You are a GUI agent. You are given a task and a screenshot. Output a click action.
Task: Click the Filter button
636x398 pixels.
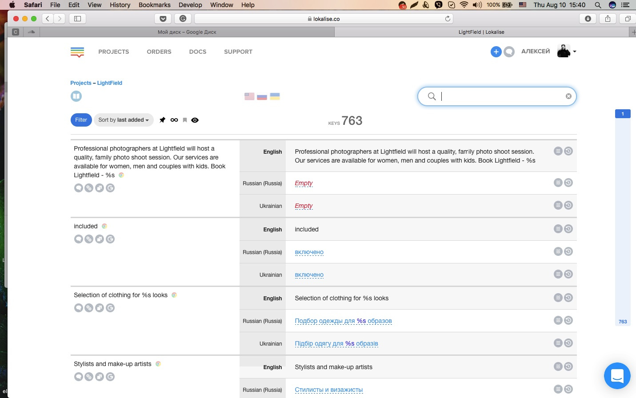[81, 120]
